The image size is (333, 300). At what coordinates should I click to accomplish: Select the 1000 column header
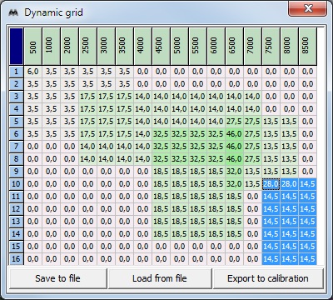click(52, 46)
